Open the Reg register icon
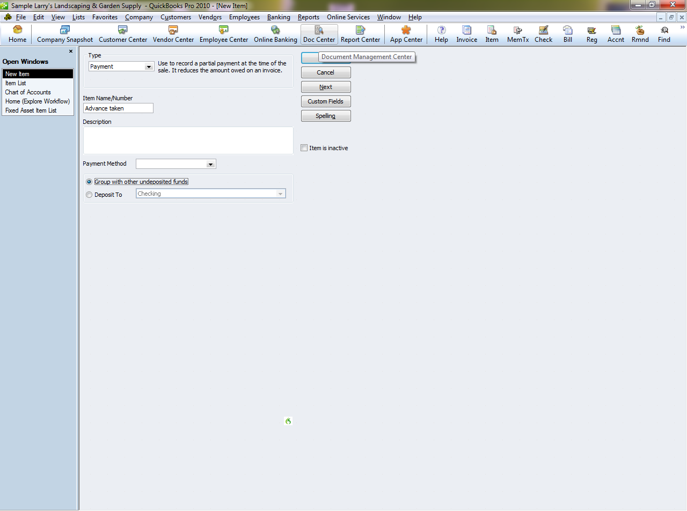The width and height of the screenshot is (687, 511). pyautogui.click(x=592, y=34)
